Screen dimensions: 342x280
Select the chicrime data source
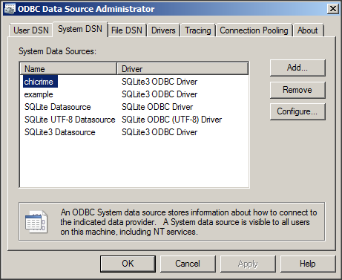pyautogui.click(x=39, y=82)
